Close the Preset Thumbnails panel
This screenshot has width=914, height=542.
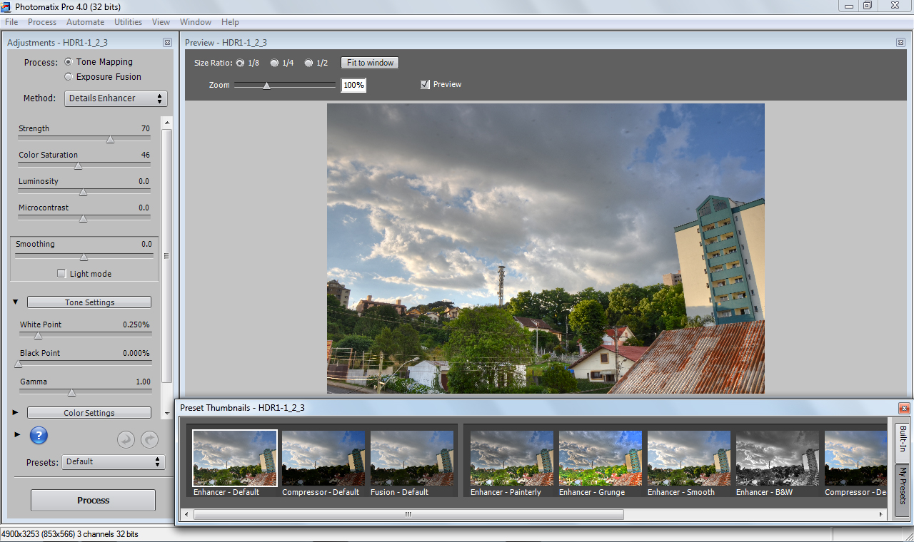(904, 408)
